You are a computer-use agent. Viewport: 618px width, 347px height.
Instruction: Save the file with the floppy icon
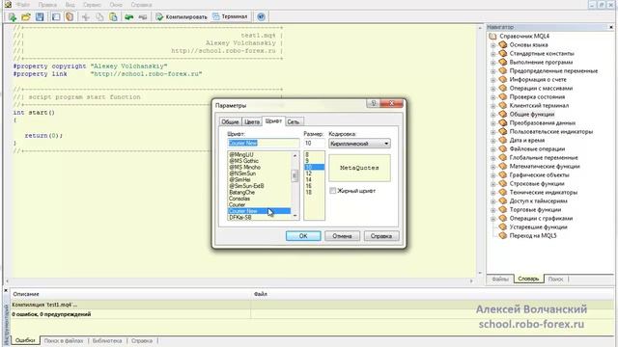tap(40, 17)
